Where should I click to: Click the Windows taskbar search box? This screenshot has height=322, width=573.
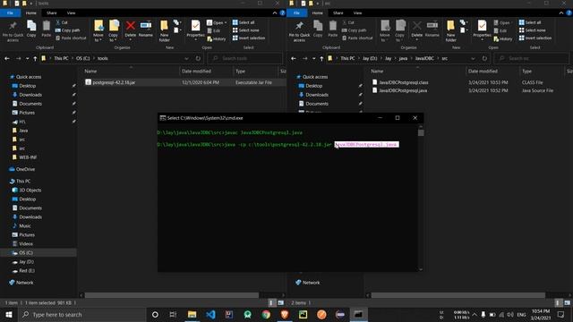[x=81, y=314]
